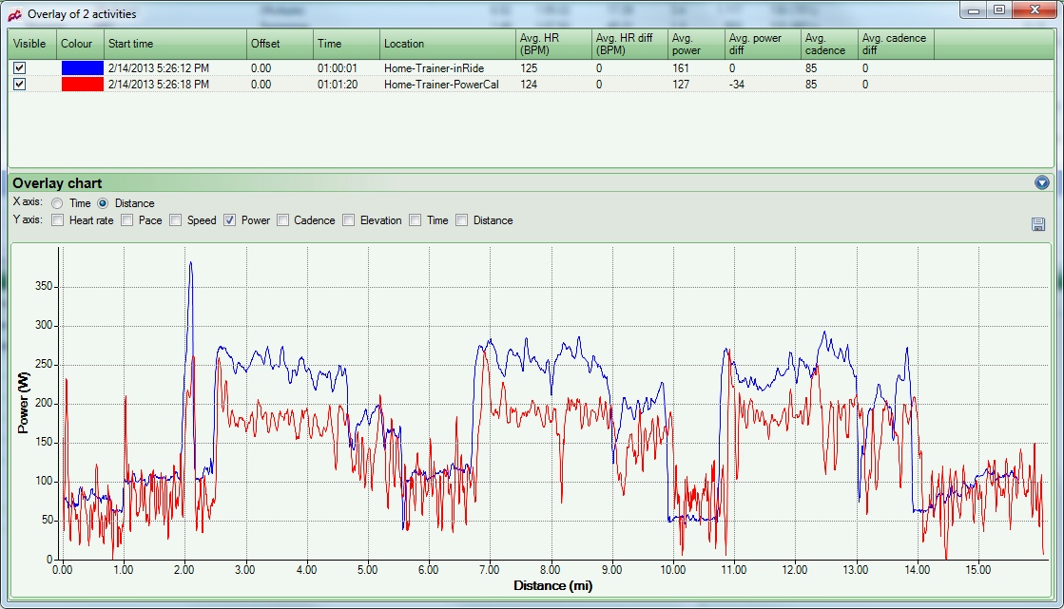This screenshot has height=609, width=1064.
Task: Click the app icon in title bar
Action: (x=14, y=13)
